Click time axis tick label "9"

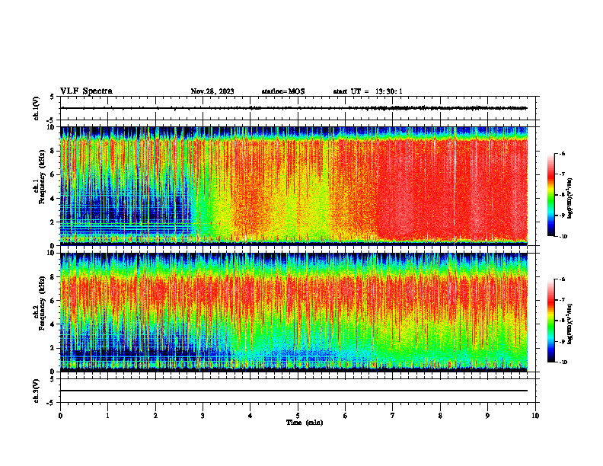[x=487, y=416]
